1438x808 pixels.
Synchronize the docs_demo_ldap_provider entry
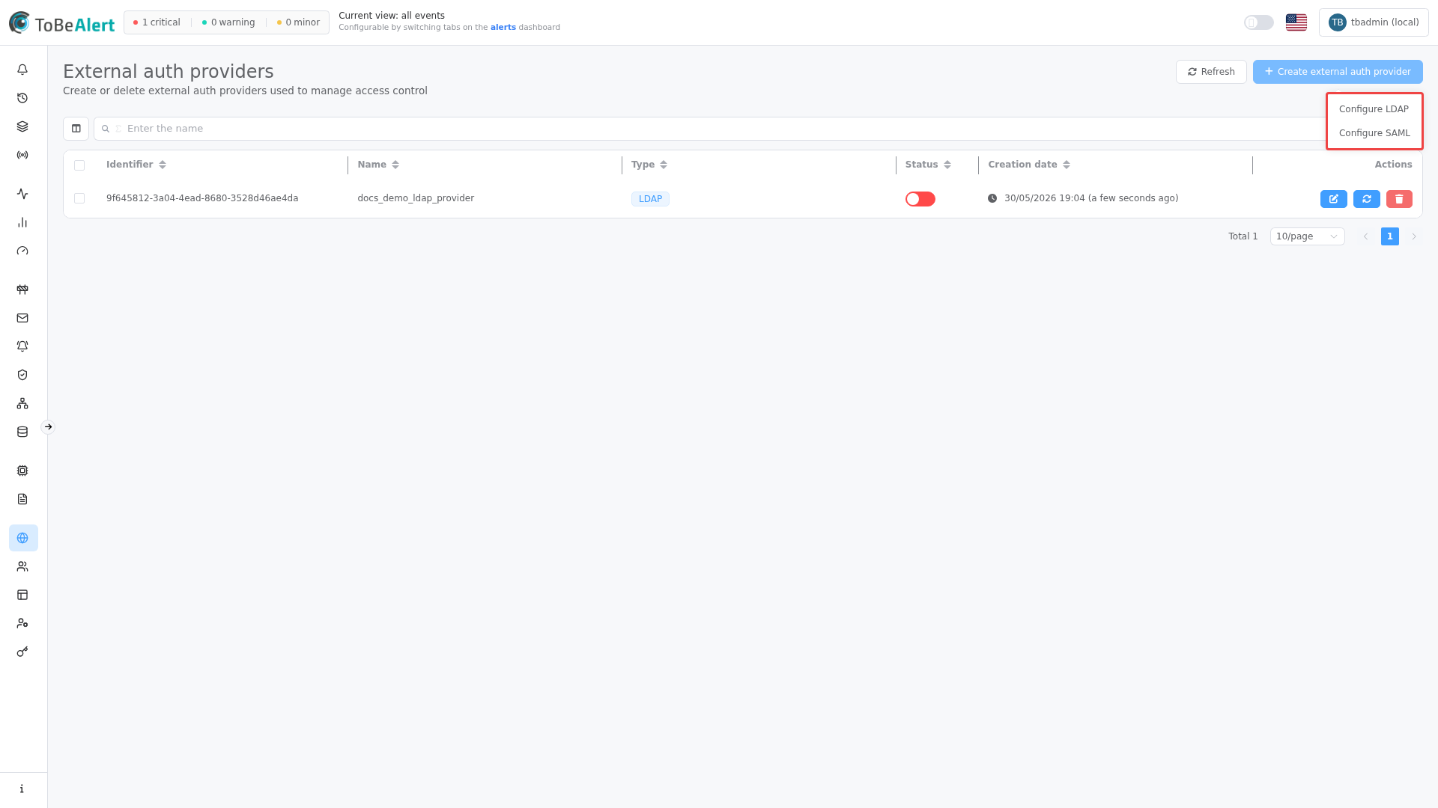[x=1366, y=199]
